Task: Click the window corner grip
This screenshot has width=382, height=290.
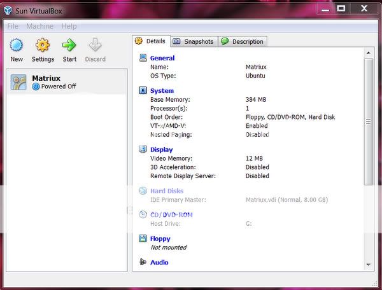Action: [x=374, y=283]
